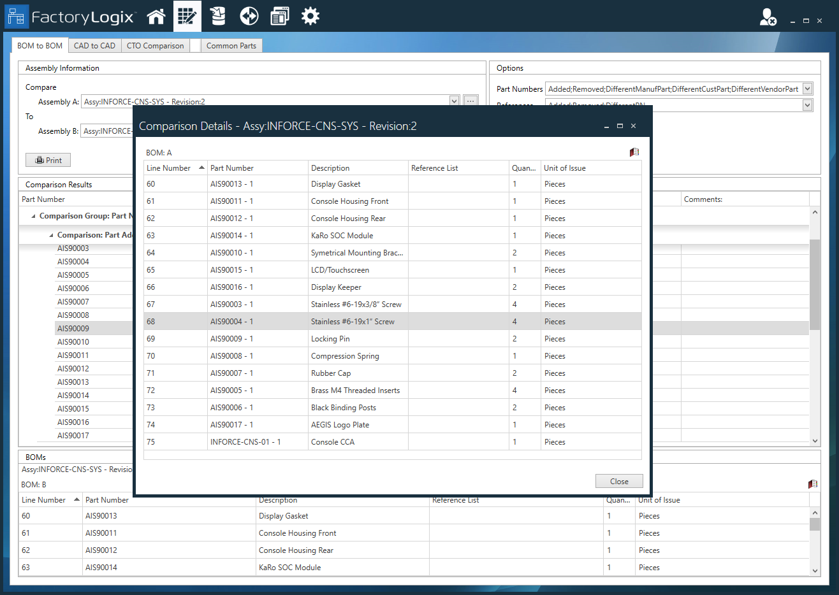
Task: Click the FactoryLogix home icon
Action: [x=156, y=17]
